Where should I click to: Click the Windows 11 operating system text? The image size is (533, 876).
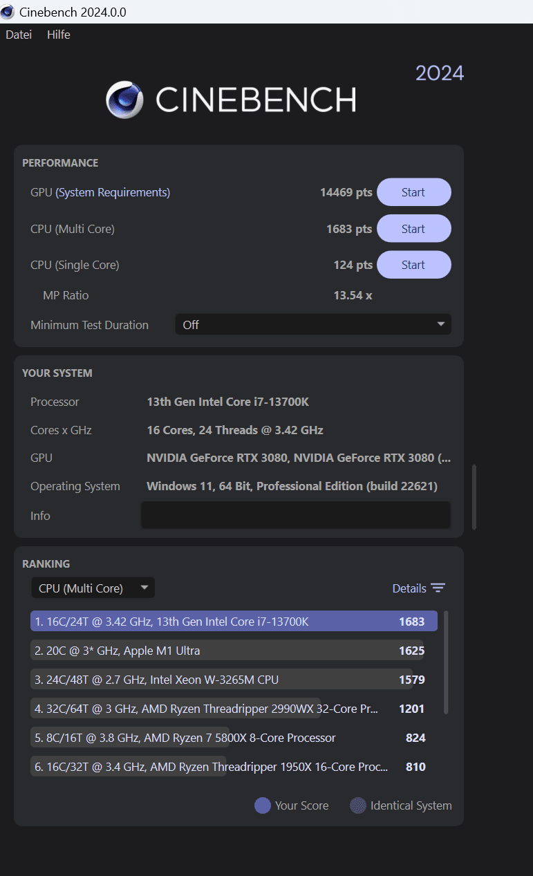coord(292,486)
